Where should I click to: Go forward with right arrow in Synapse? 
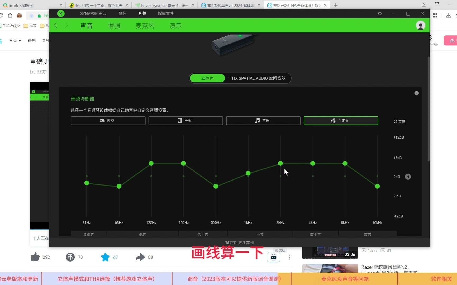click(x=66, y=25)
